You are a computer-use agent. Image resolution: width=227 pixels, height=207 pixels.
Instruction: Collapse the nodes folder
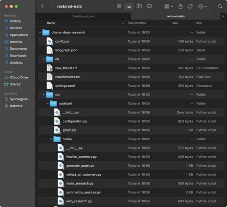51,139
